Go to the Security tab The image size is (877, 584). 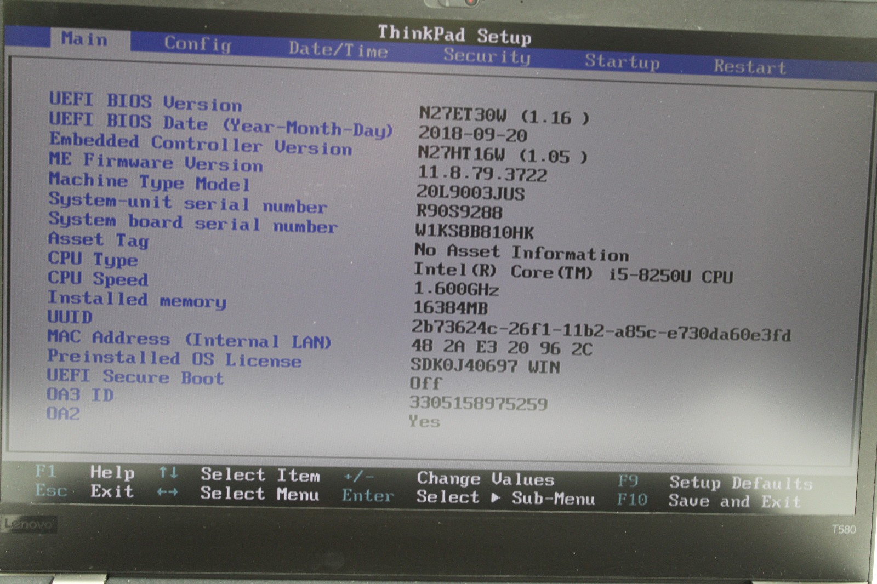[487, 56]
